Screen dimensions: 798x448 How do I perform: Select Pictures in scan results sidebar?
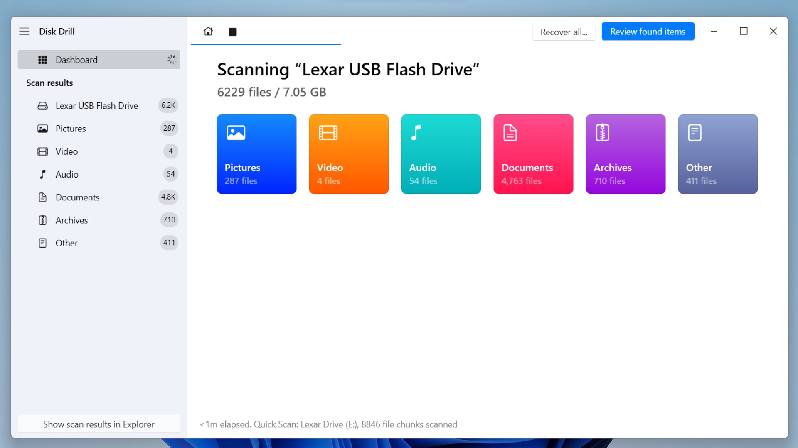[x=70, y=128]
